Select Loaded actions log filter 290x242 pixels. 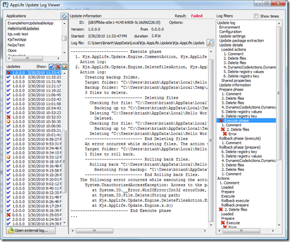click(x=234, y=49)
